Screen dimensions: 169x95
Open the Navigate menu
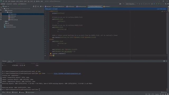(x=13, y=1)
